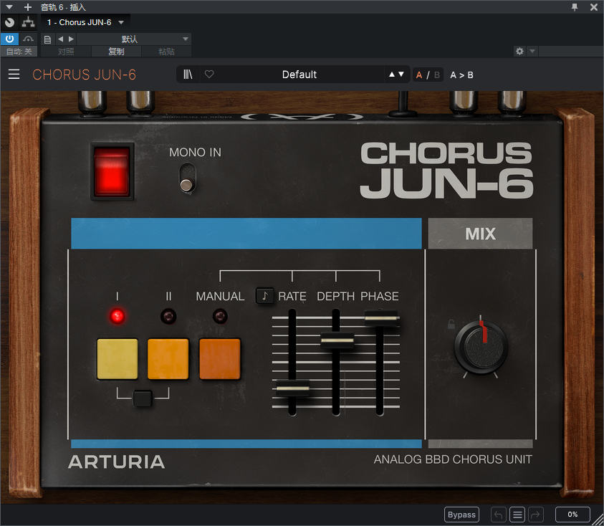Click the DEPTH slider handle
Image resolution: width=604 pixels, height=526 pixels.
(337, 340)
